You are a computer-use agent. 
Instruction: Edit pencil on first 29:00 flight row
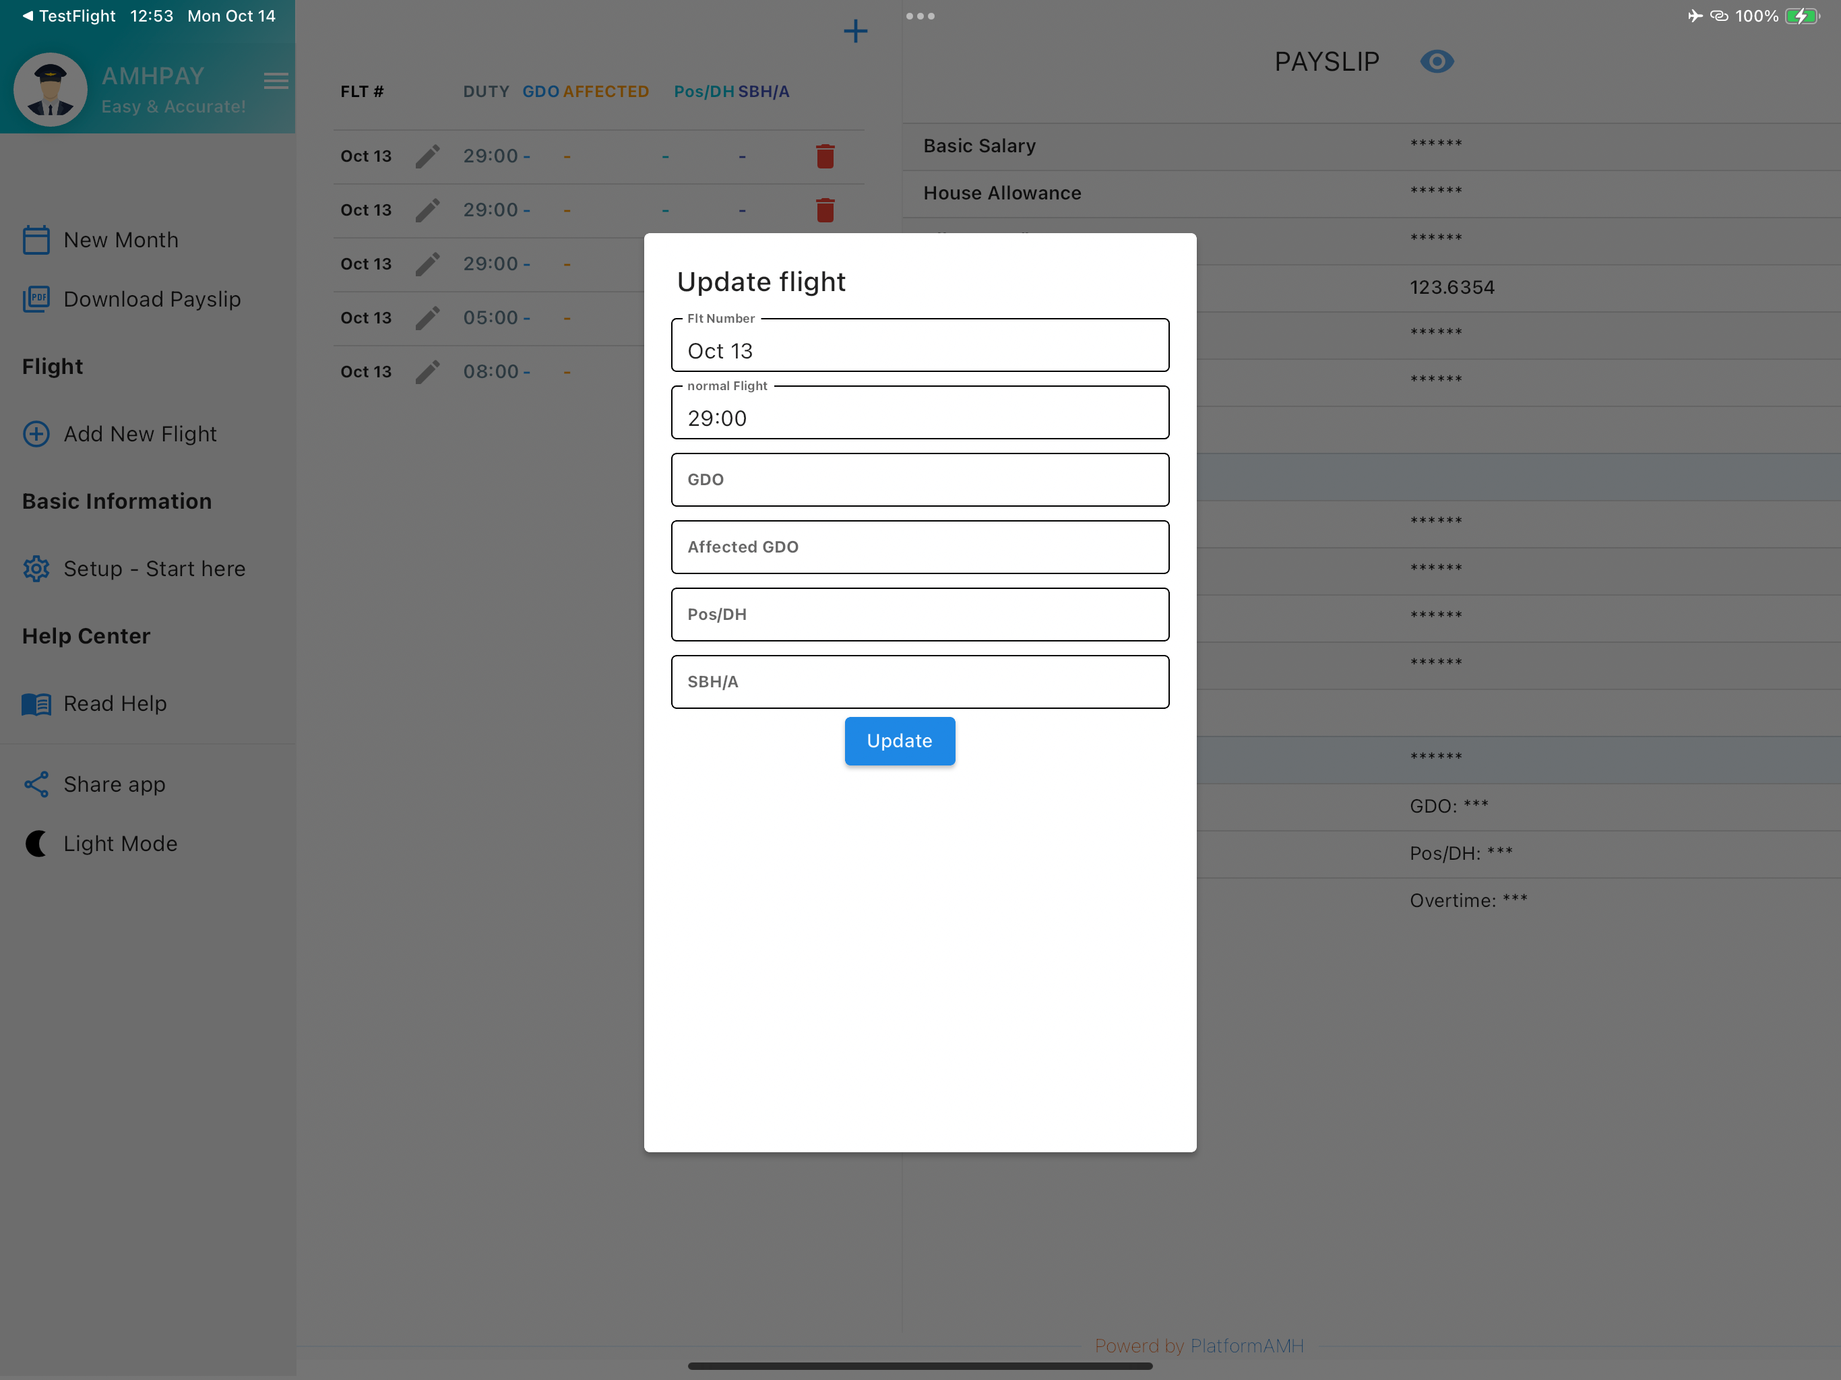pos(427,156)
